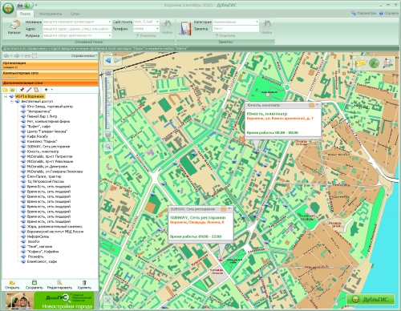Screen dimensions: 401x311
Task: Select SUBWAY, Сеть ресторанов in the tree
Action: [48, 147]
